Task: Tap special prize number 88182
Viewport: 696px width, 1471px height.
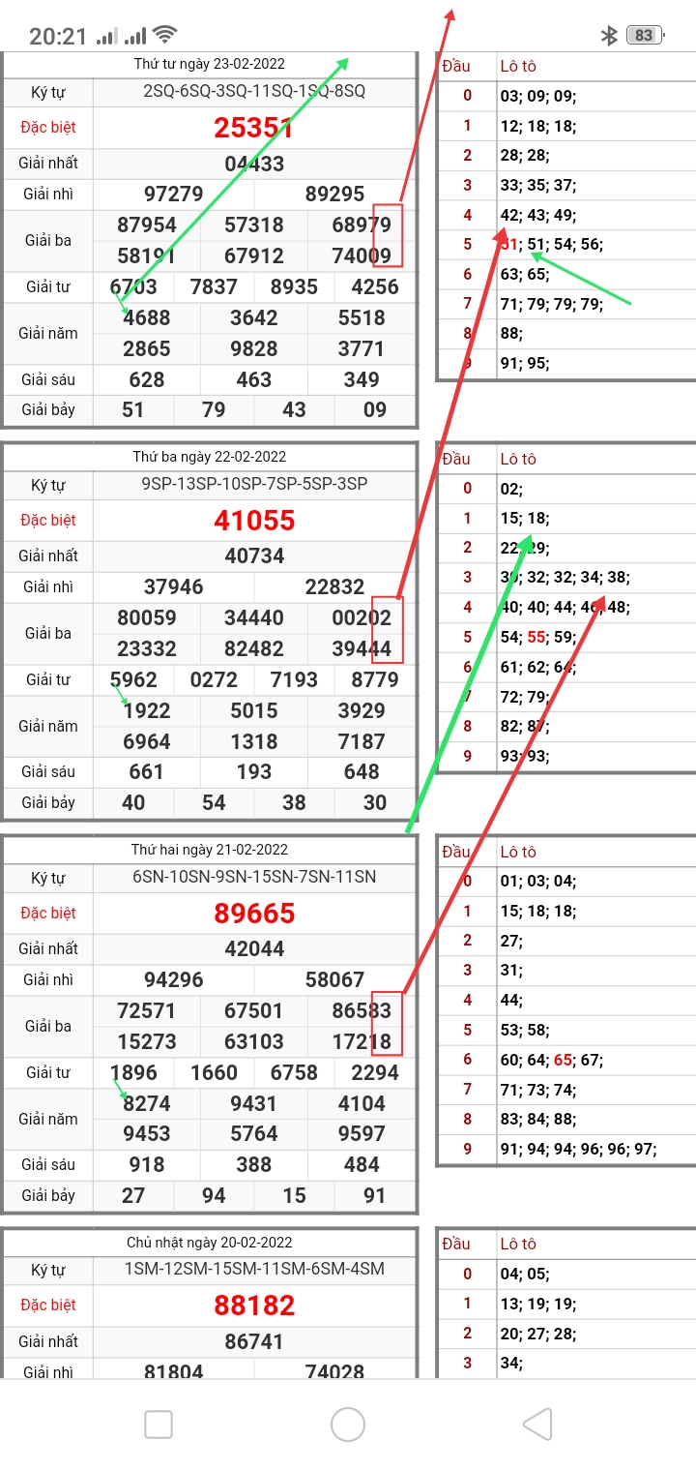Action: [x=254, y=1306]
